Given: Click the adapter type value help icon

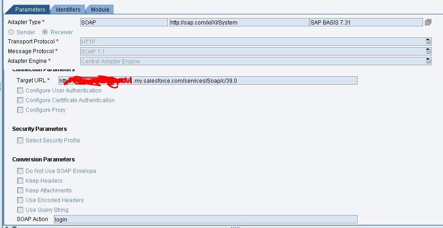Looking at the screenshot, I should pos(428,22).
